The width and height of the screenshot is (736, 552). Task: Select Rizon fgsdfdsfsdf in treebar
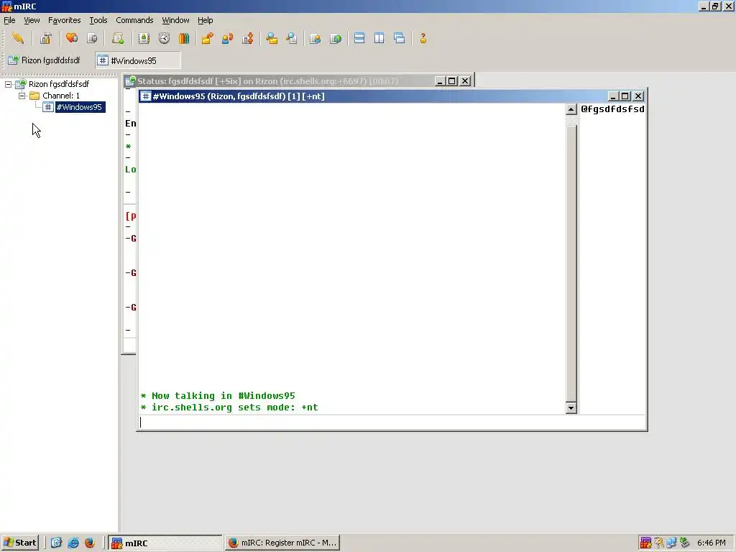[59, 84]
